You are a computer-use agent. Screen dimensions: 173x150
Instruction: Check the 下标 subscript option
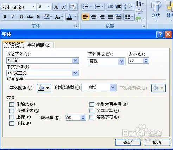coord(12,123)
